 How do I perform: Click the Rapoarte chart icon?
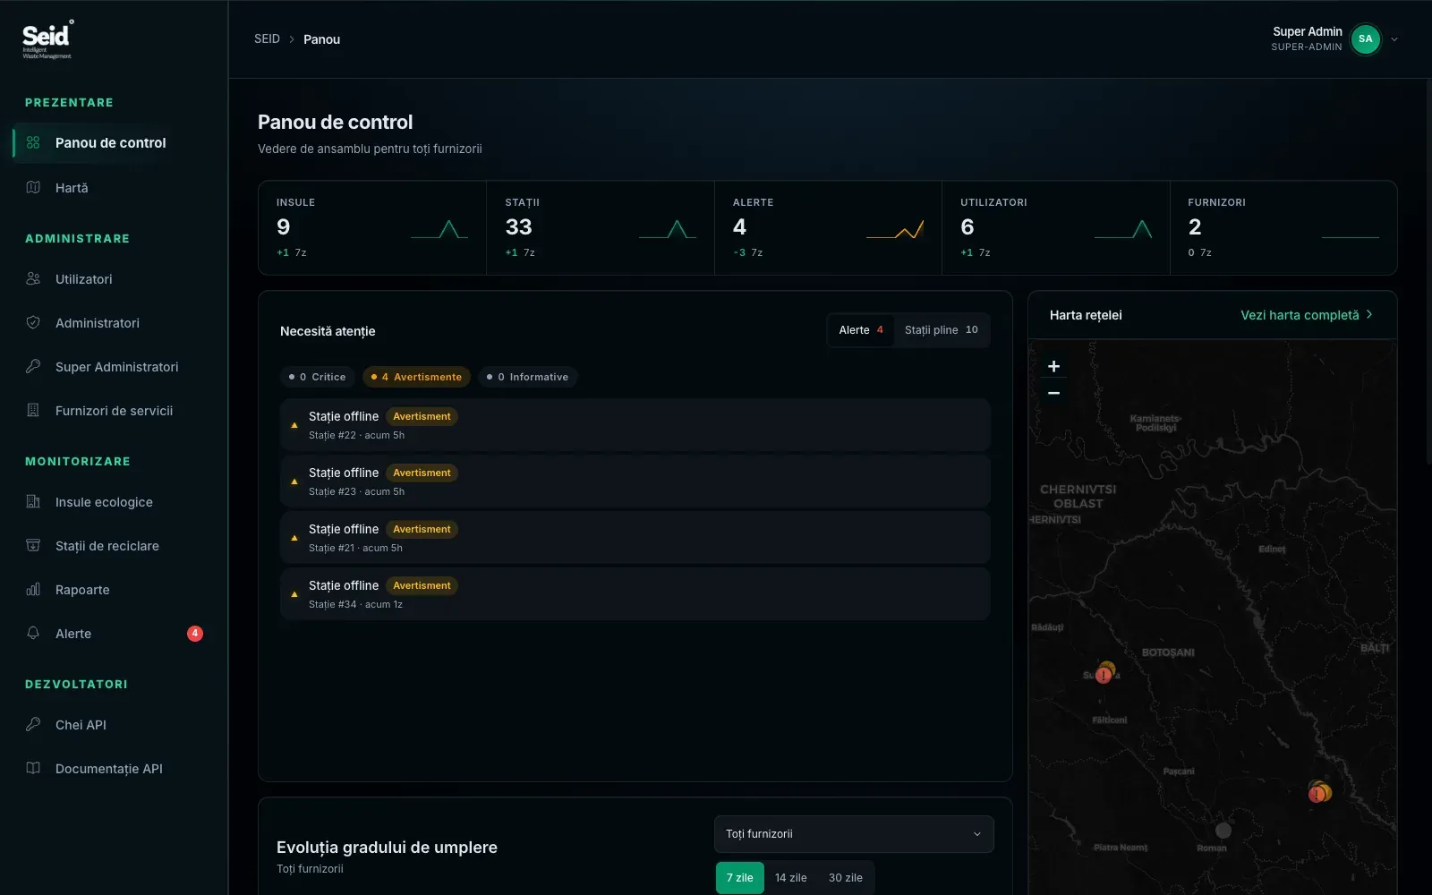(x=33, y=589)
